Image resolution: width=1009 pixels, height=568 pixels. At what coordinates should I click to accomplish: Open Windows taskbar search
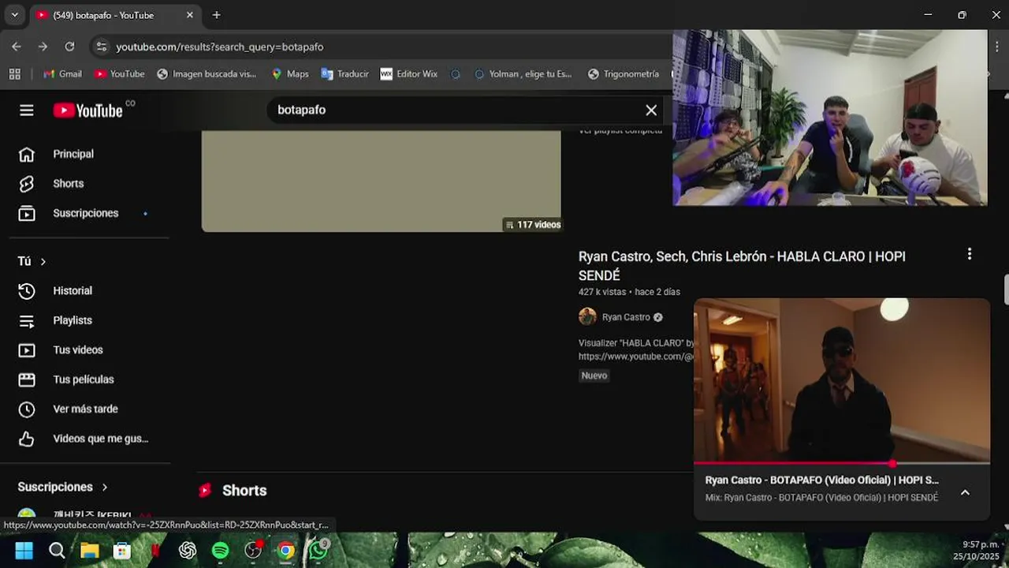click(57, 551)
